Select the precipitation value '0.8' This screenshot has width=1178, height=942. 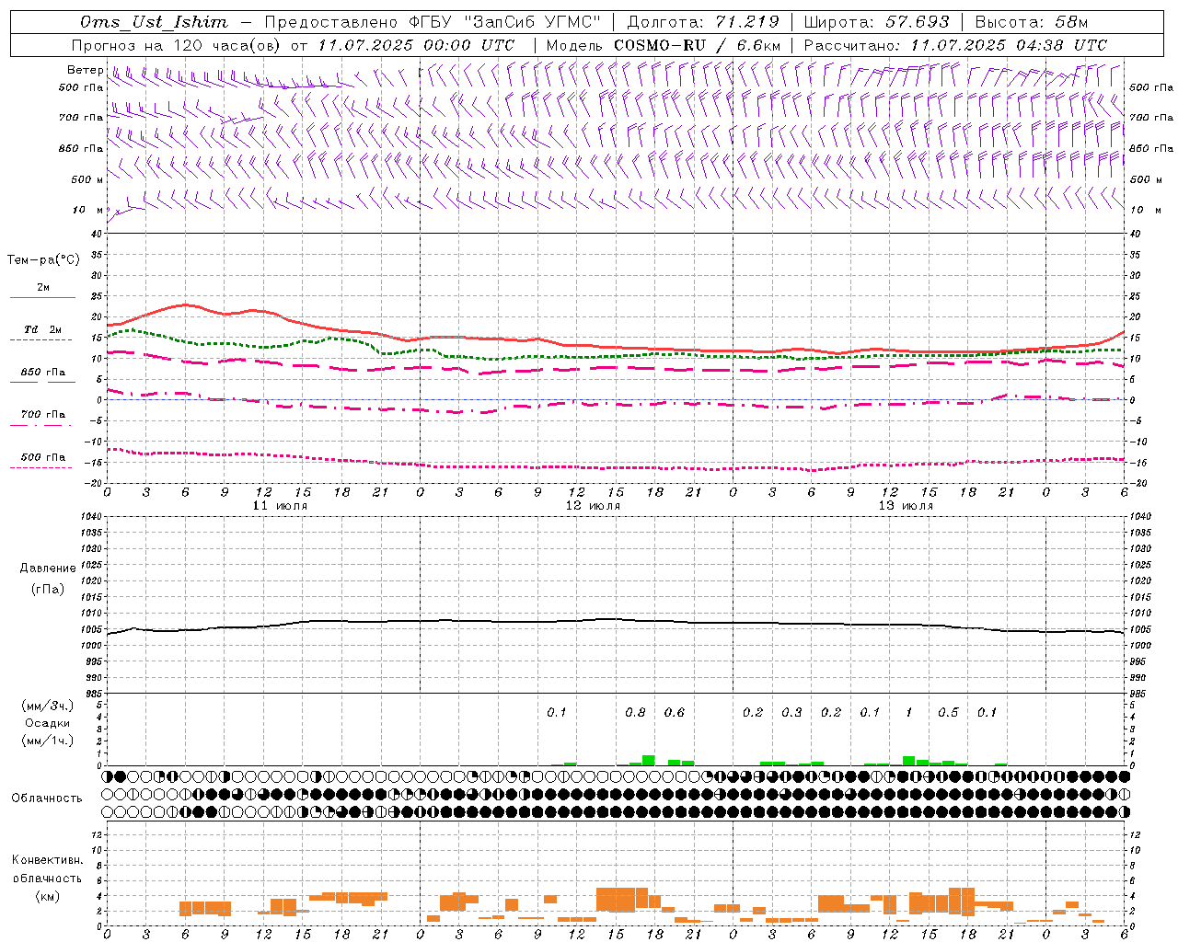tap(635, 713)
